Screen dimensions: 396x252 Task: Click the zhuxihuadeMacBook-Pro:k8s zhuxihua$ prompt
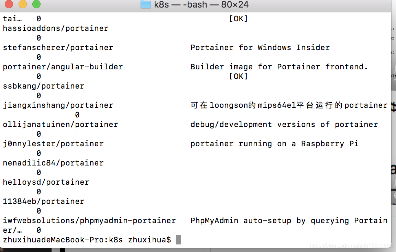pyautogui.click(x=87, y=240)
